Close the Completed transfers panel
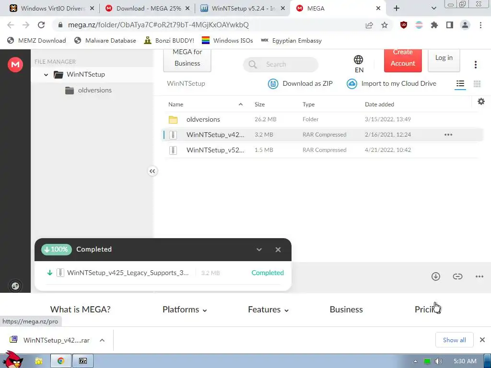The height and width of the screenshot is (368, 491). [x=278, y=249]
